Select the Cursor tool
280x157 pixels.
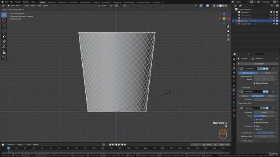point(4,20)
